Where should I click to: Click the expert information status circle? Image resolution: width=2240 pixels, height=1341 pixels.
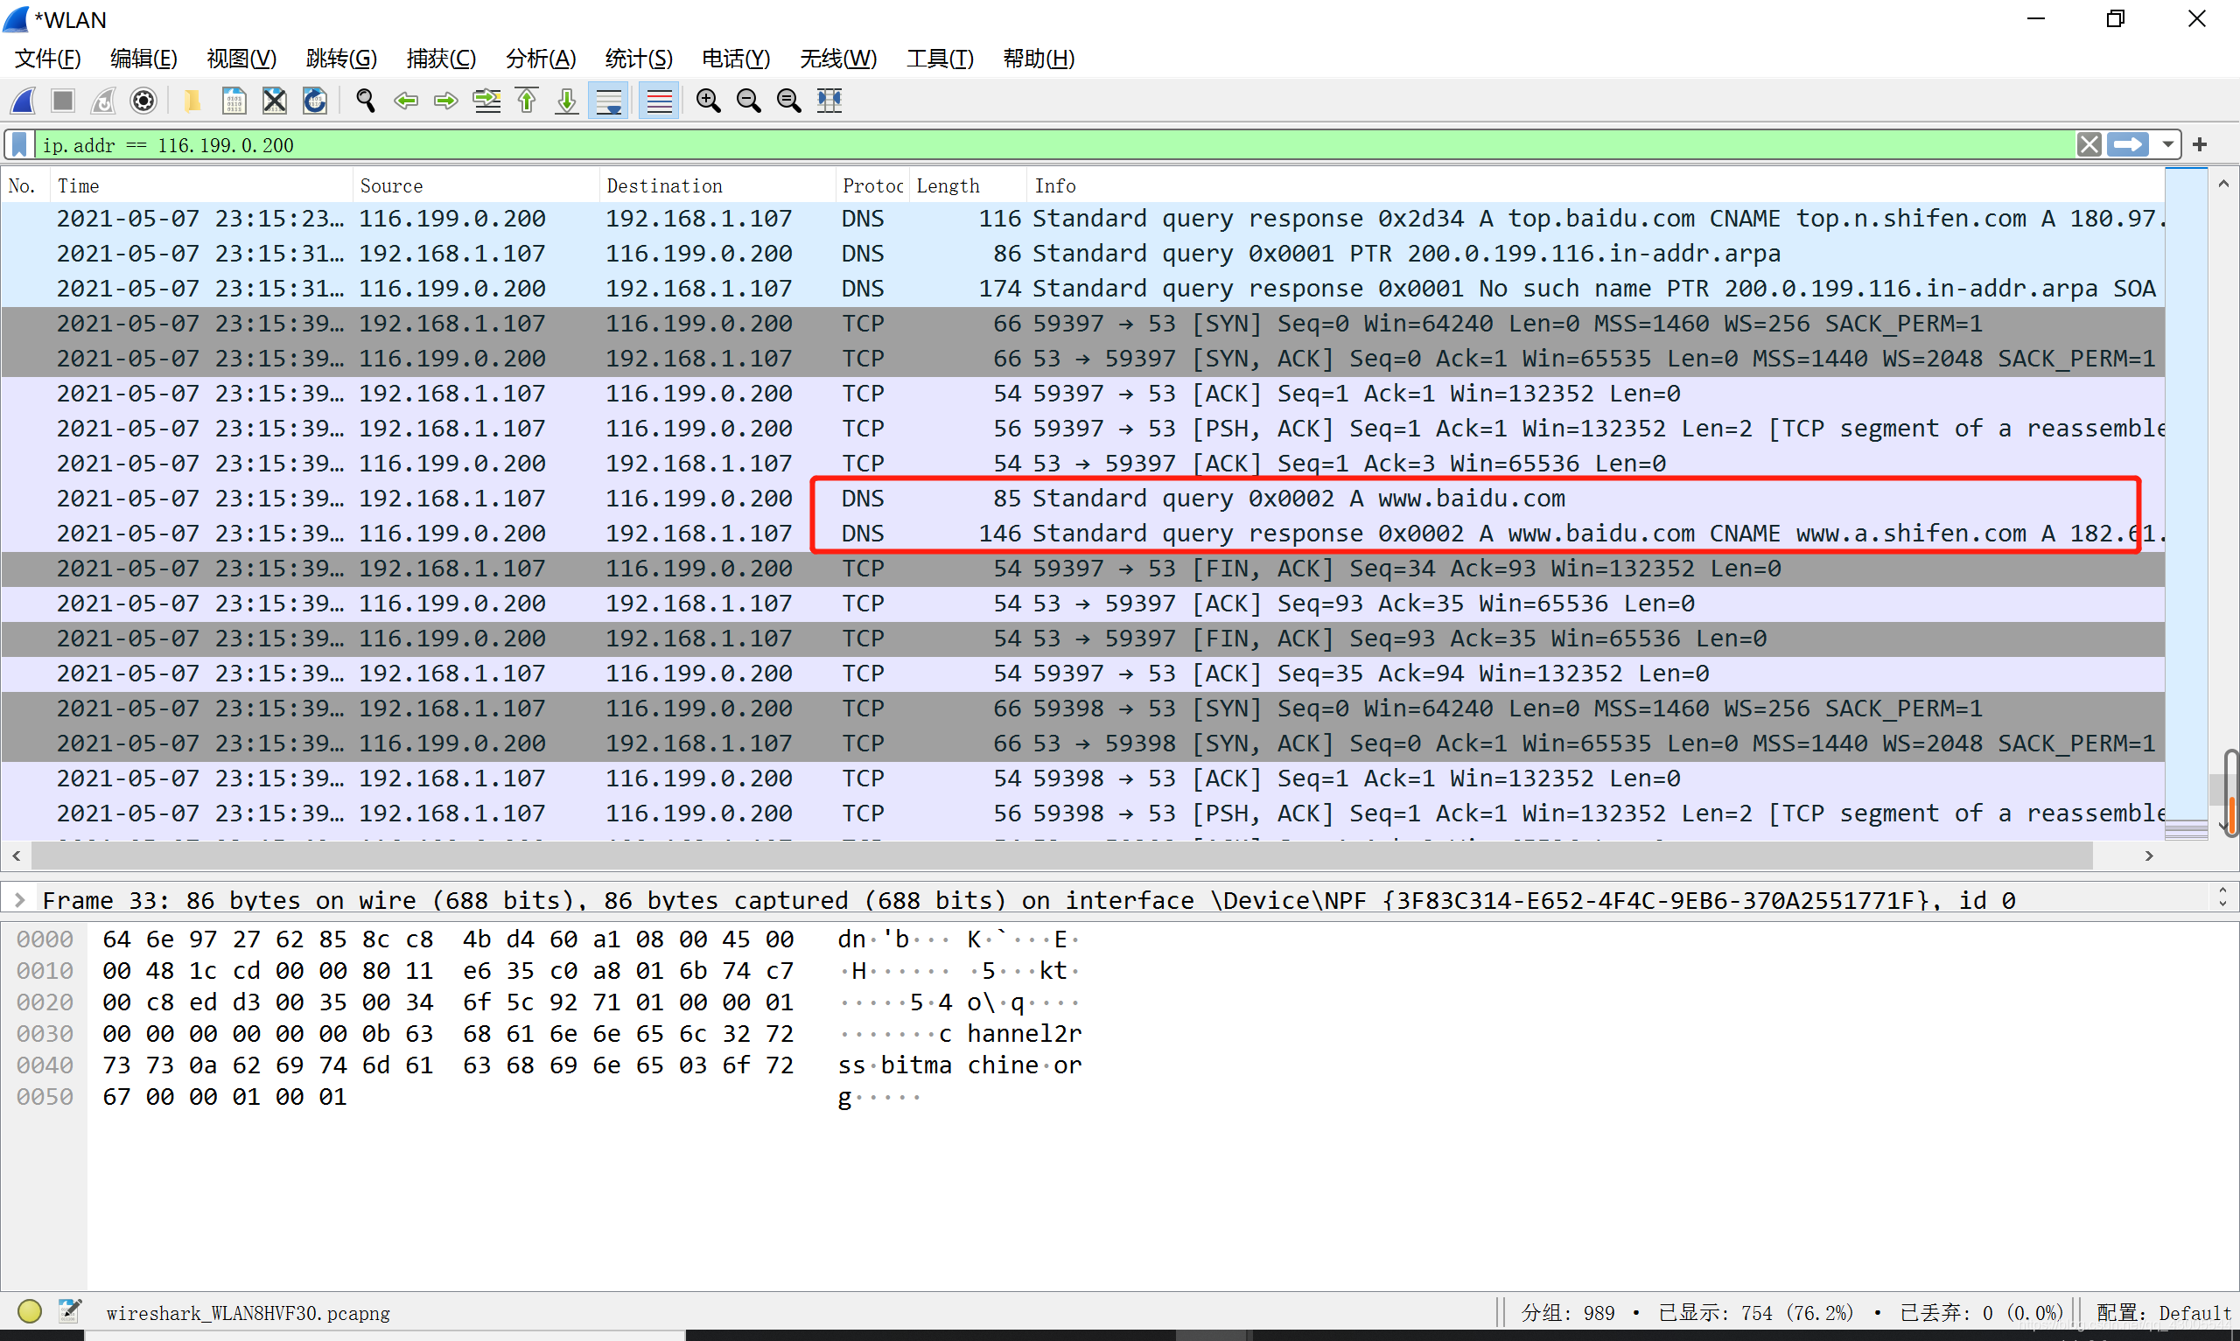point(30,1311)
